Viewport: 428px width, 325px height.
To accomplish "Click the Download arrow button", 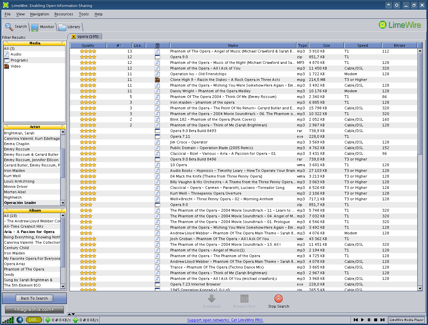I will [x=212, y=299].
